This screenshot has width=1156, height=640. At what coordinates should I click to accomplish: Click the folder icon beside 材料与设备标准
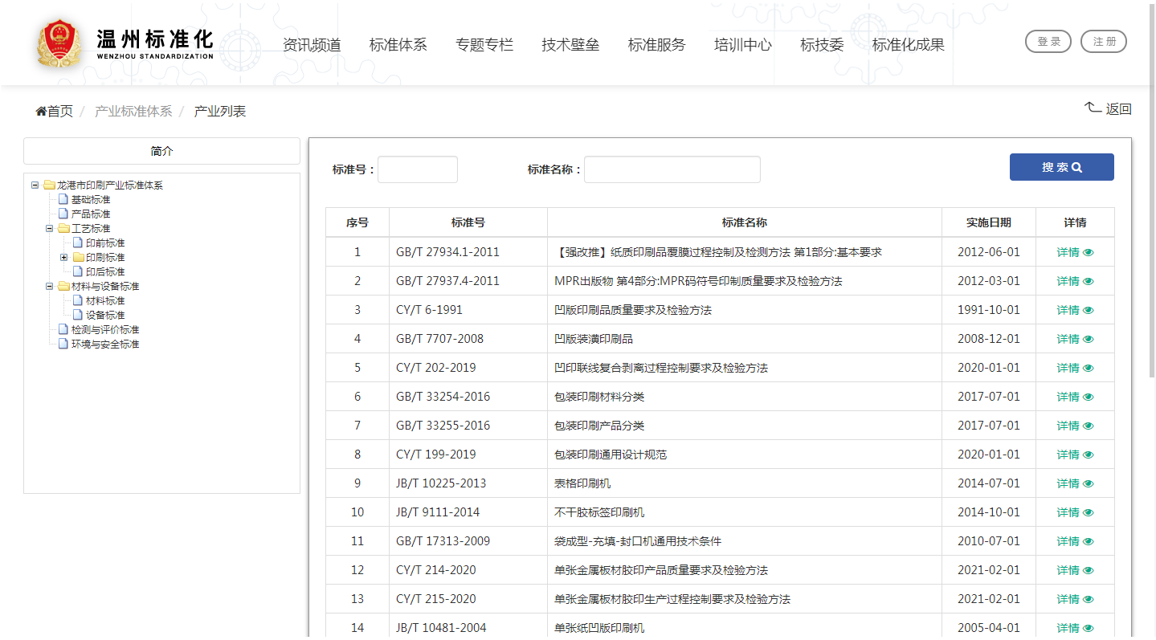click(x=63, y=287)
